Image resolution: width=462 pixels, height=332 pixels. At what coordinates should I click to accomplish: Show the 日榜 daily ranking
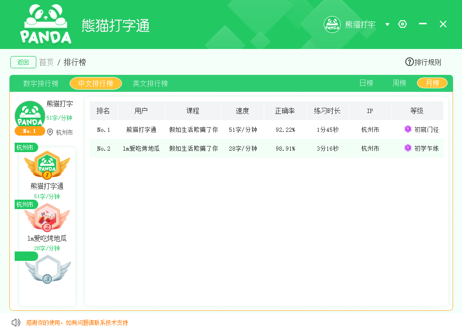click(366, 83)
